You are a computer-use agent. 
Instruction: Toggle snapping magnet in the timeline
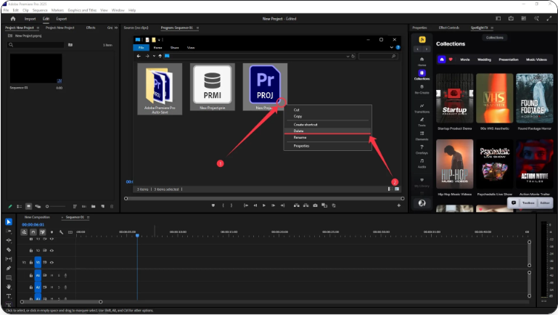pyautogui.click(x=33, y=232)
